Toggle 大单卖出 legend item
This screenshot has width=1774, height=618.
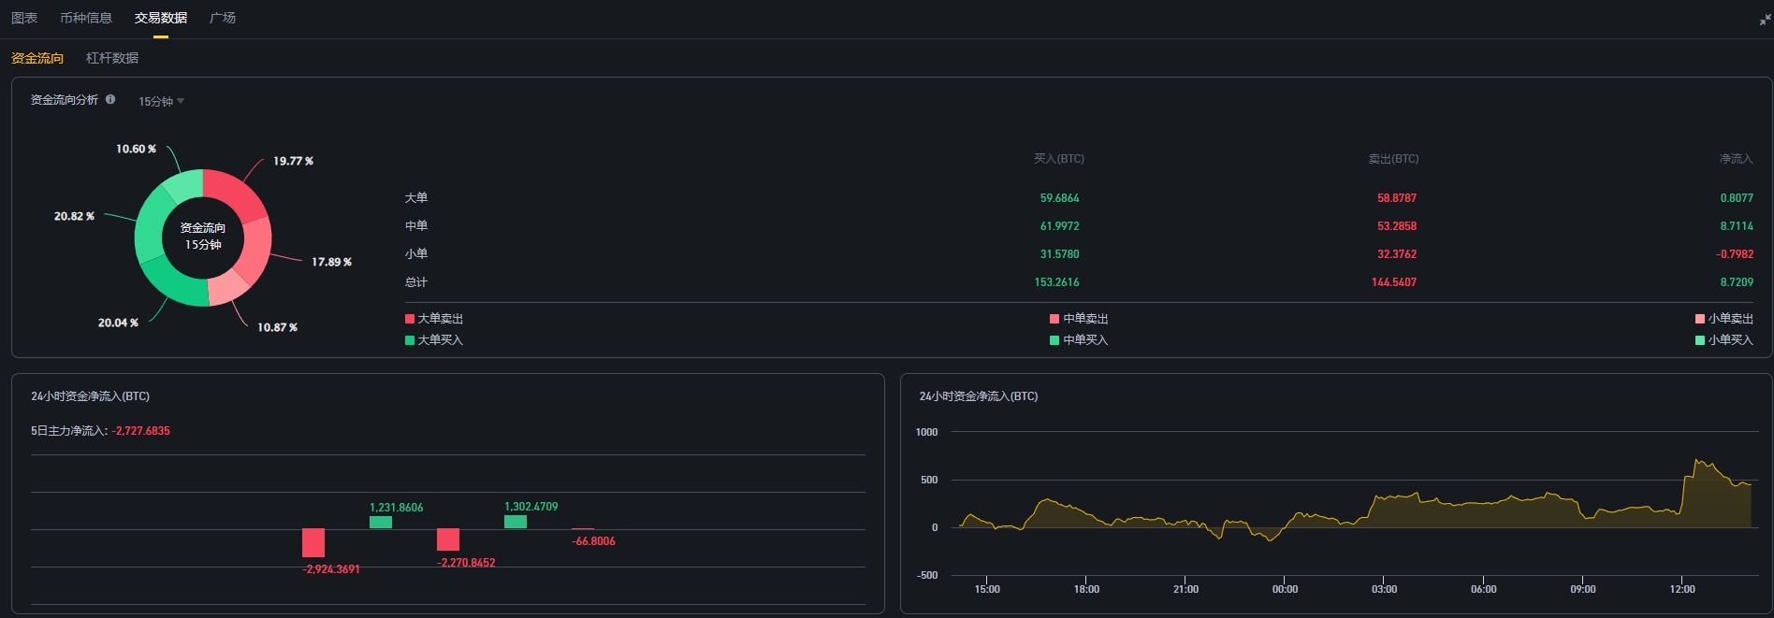pos(434,319)
